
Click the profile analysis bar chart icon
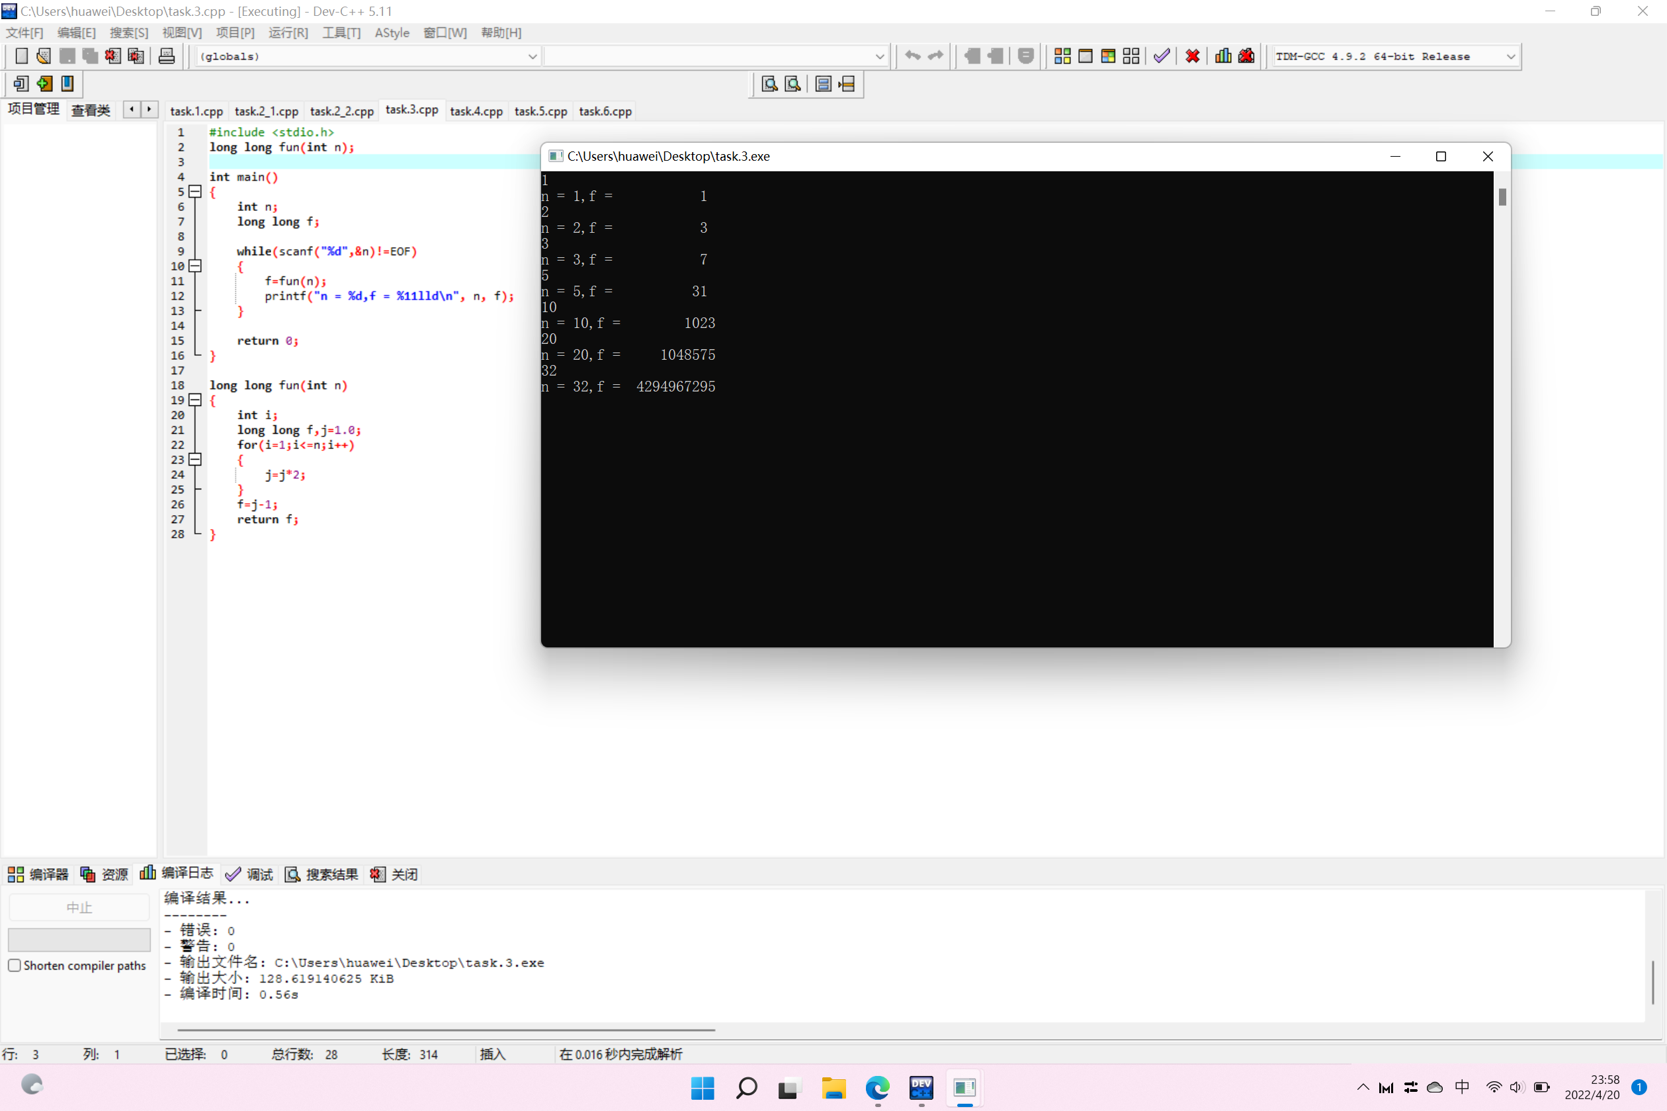coord(1222,56)
